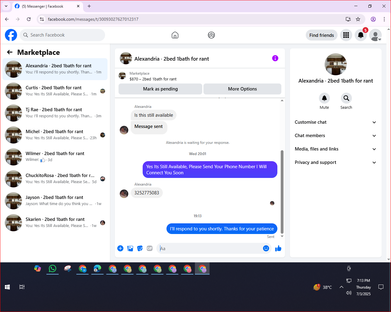Open the Windows Start menu

tap(7, 287)
